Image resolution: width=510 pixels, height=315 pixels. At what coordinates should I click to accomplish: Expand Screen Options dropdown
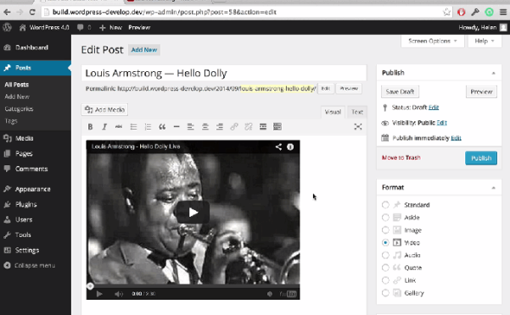coord(433,41)
